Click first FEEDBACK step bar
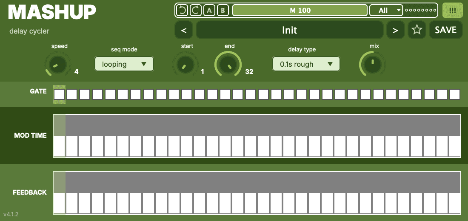This screenshot has width=468, height=221. tap(59, 193)
